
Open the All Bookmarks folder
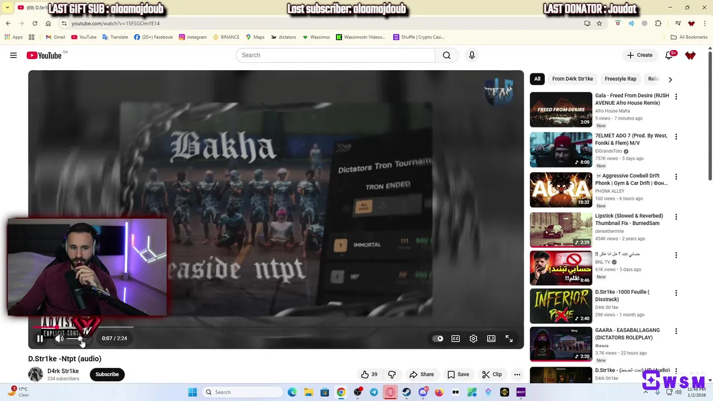(x=689, y=37)
